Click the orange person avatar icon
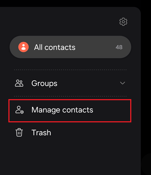The image size is (151, 175). click(23, 47)
